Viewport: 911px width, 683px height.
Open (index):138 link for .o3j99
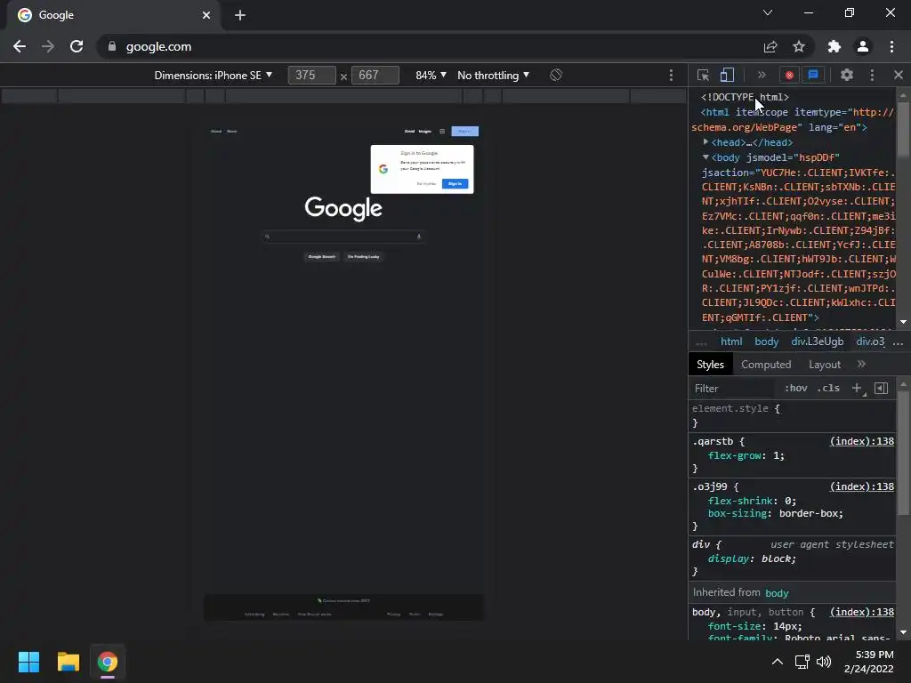[x=861, y=486]
